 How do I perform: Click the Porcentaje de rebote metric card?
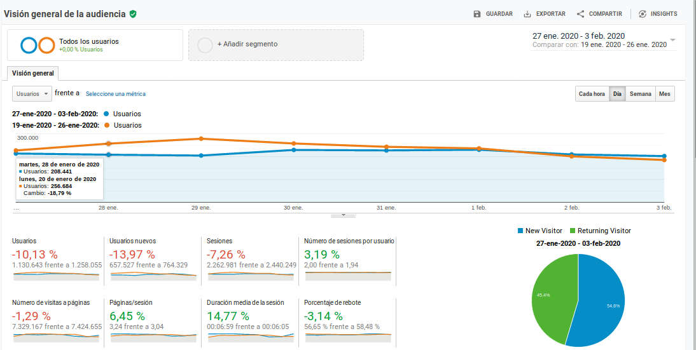click(347, 319)
